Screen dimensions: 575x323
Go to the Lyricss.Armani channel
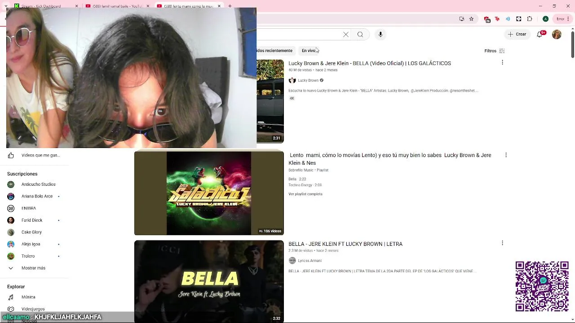click(310, 261)
